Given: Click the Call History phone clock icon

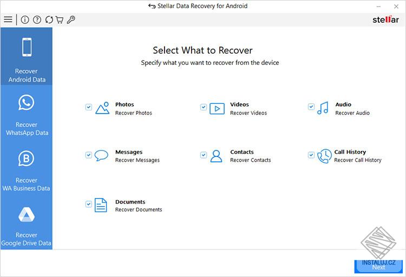Looking at the screenshot, I should point(324,156).
